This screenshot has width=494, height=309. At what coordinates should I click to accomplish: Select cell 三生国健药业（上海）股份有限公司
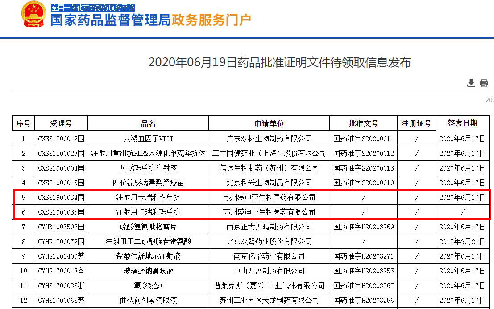pos(270,154)
